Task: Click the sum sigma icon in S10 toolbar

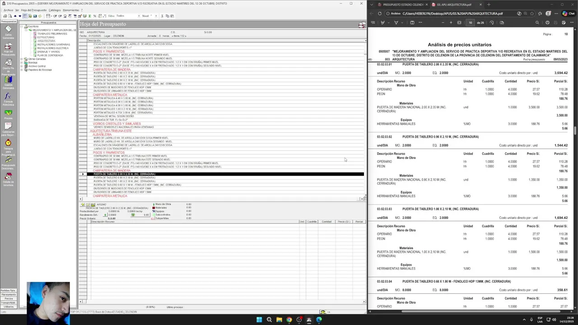Action: coord(89,16)
